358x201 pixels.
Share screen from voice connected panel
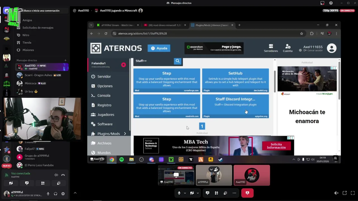(27, 183)
